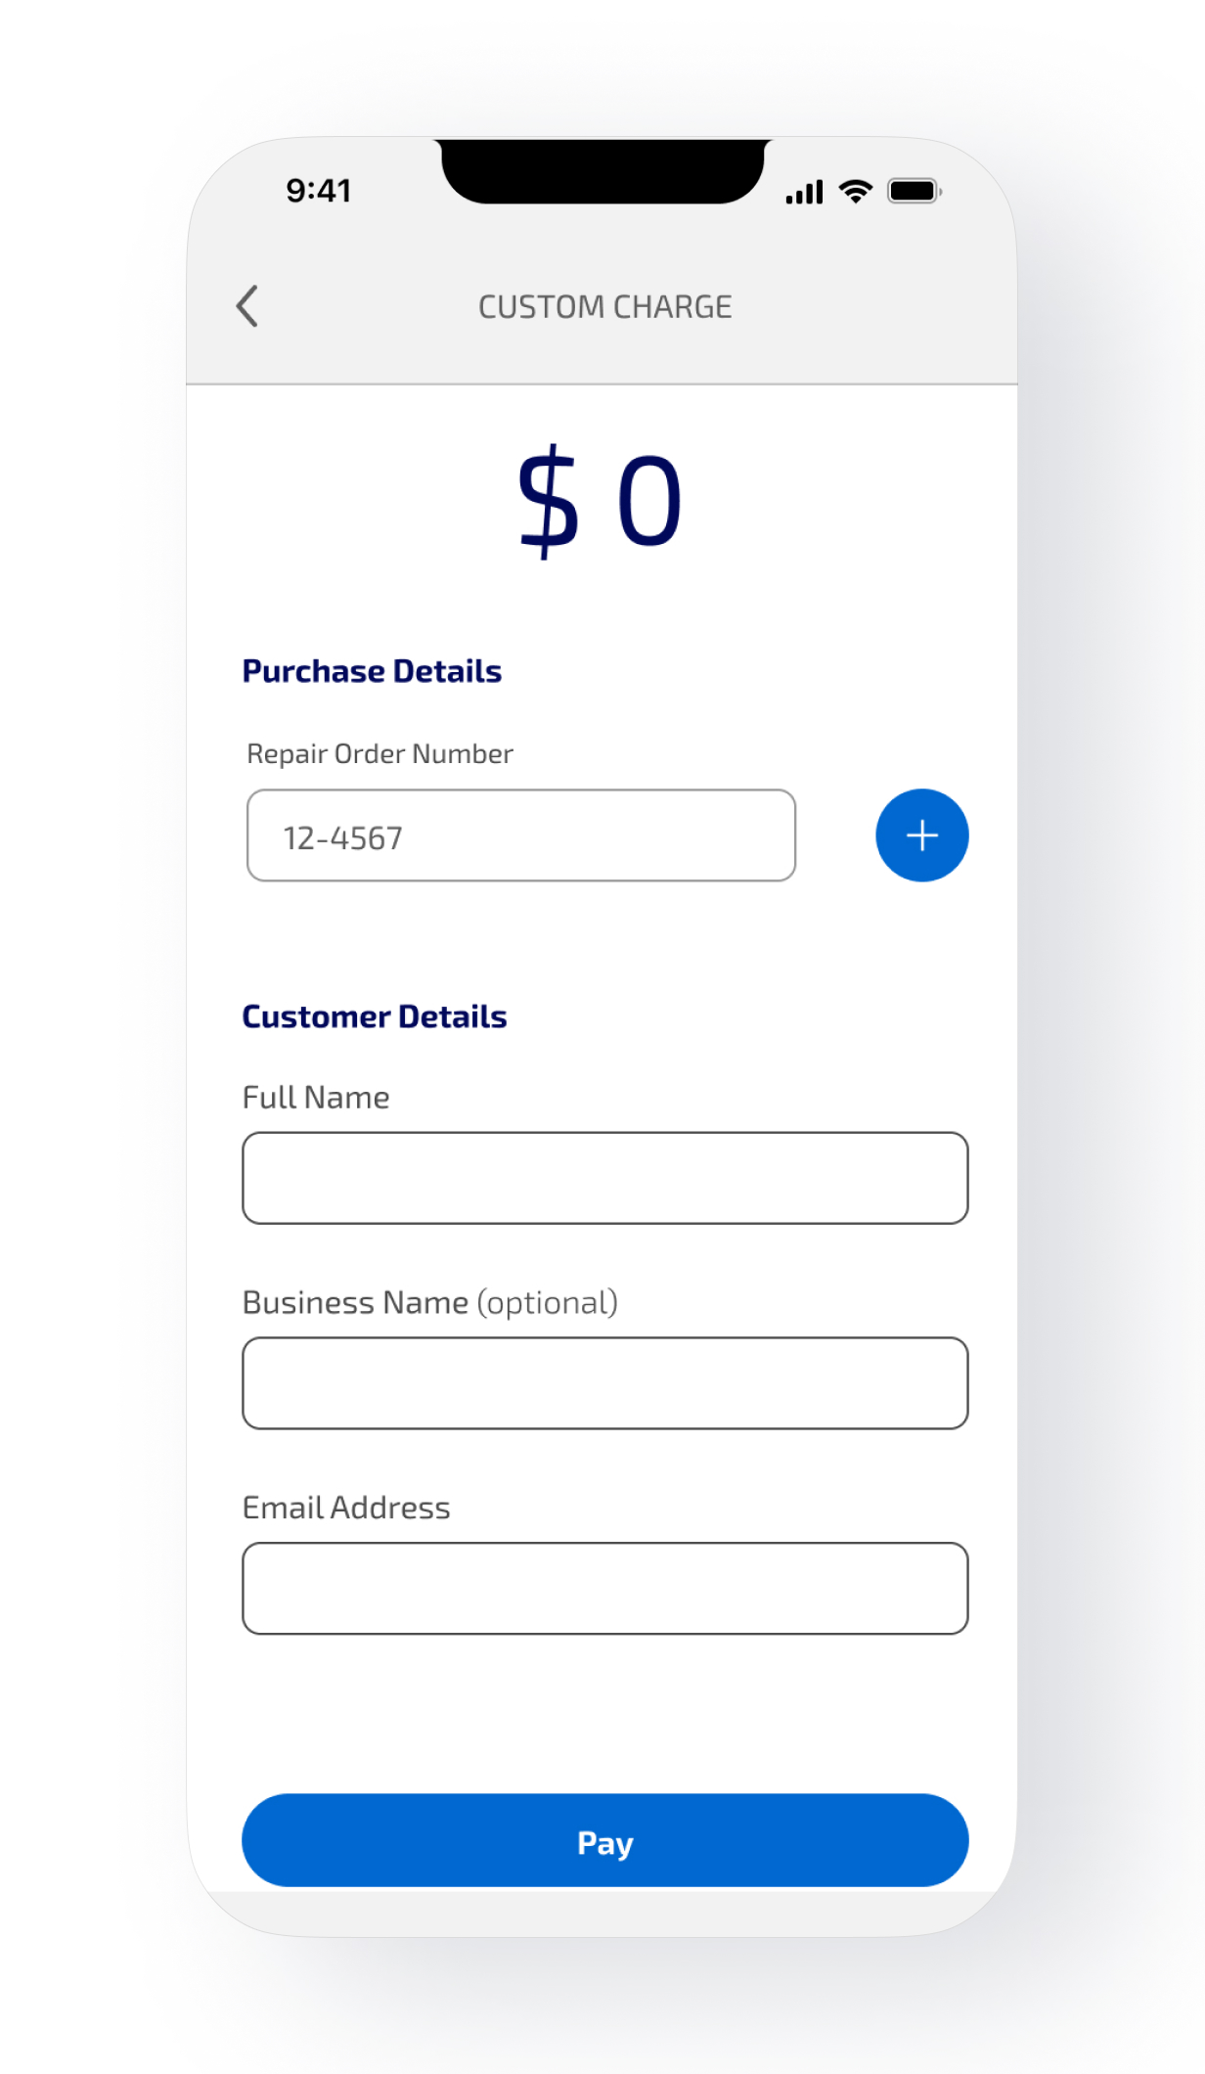Click the Customer Details heading

(x=375, y=1016)
